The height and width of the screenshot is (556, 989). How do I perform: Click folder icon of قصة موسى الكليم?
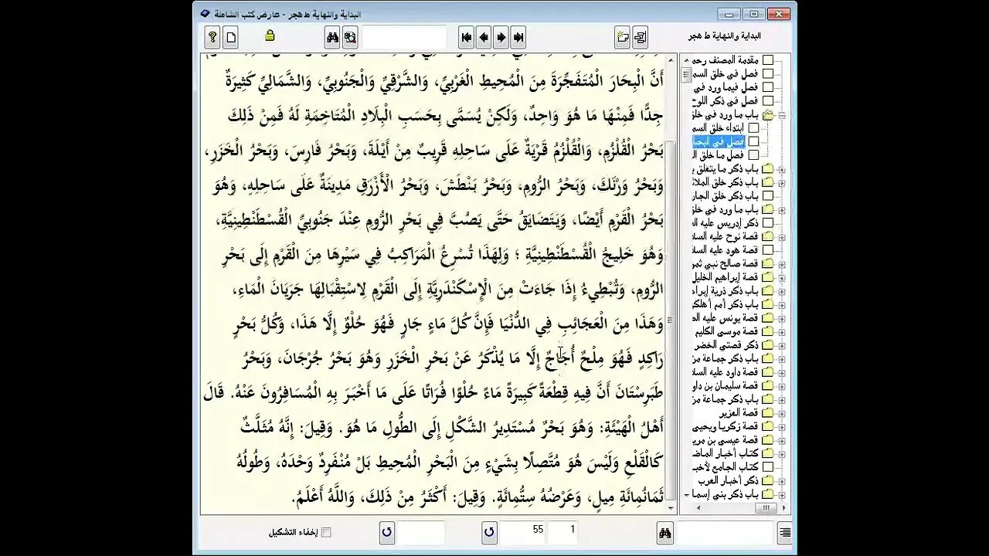[x=768, y=331]
